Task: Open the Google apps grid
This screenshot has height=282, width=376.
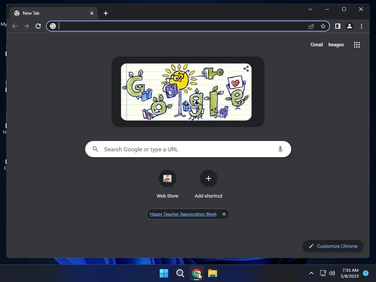Action: coord(357,45)
